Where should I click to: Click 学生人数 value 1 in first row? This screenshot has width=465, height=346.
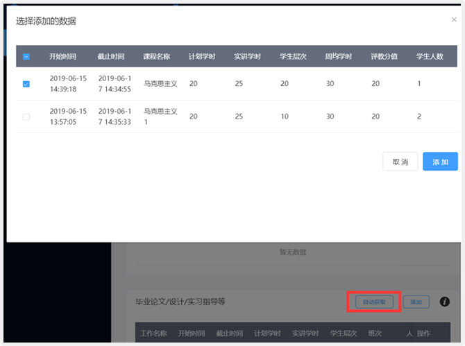coord(419,83)
